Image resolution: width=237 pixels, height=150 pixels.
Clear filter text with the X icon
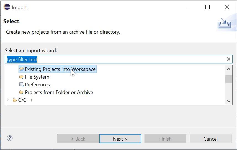click(229, 59)
